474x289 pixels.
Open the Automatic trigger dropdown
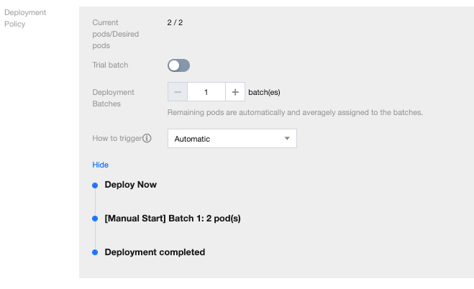pyautogui.click(x=232, y=139)
